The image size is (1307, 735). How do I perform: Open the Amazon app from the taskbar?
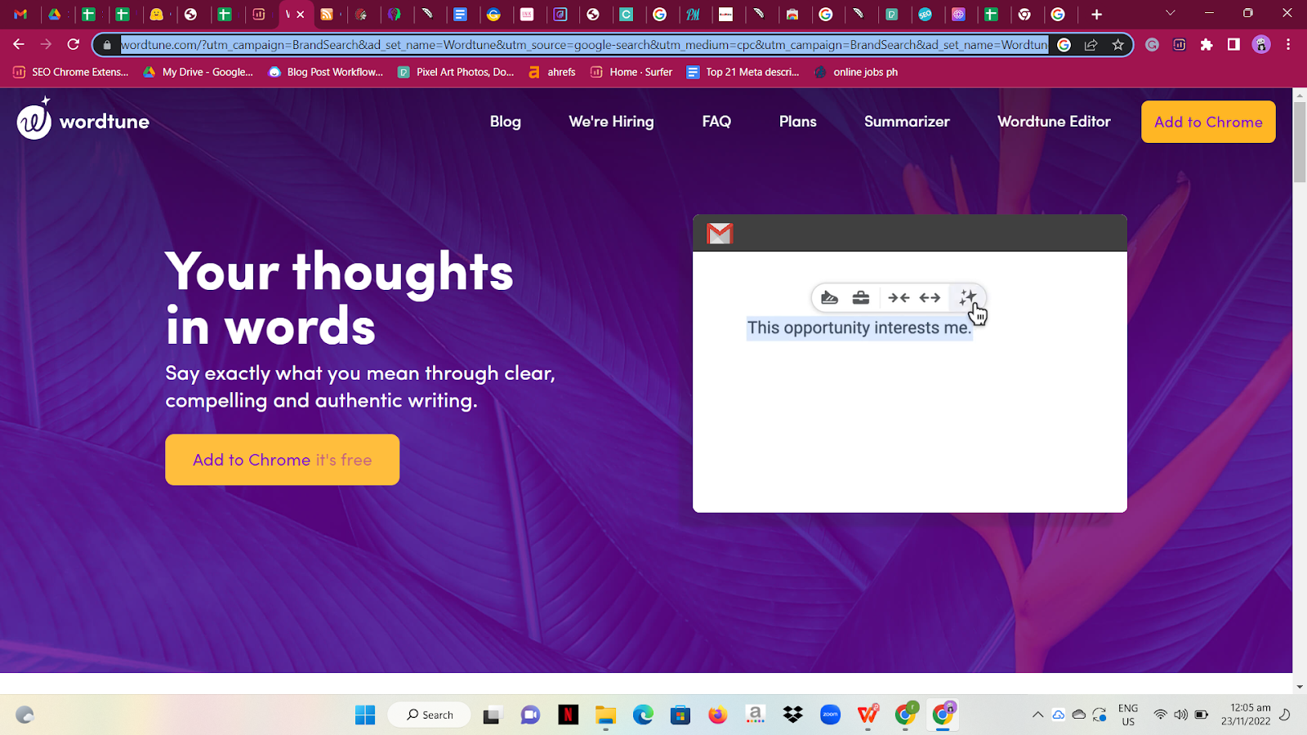pyautogui.click(x=756, y=715)
